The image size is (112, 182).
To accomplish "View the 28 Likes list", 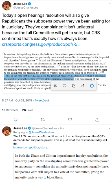I will 28,110.
